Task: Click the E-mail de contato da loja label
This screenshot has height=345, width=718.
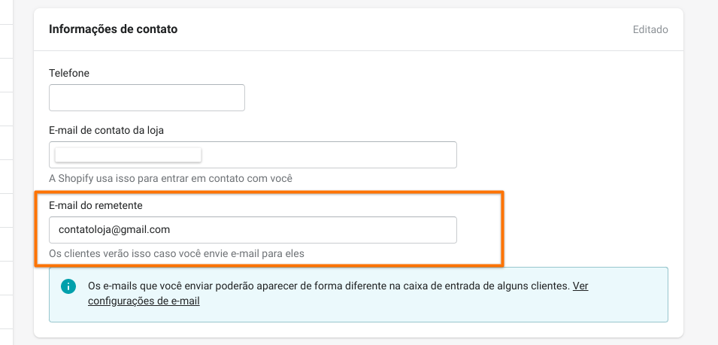Action: [106, 130]
